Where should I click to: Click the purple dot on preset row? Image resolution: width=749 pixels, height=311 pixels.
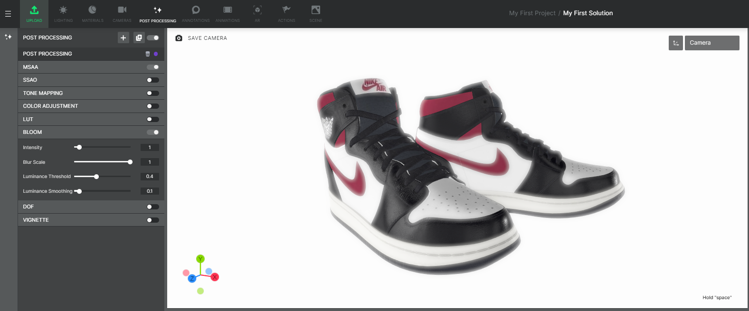click(156, 54)
